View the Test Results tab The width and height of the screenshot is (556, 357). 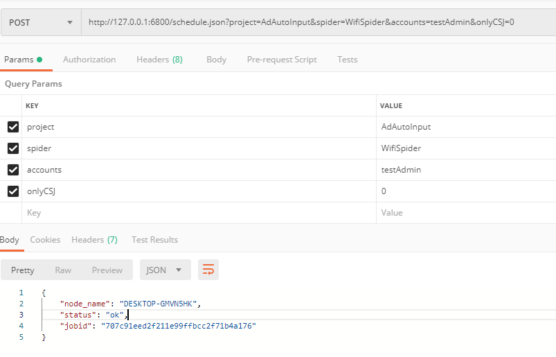click(154, 240)
